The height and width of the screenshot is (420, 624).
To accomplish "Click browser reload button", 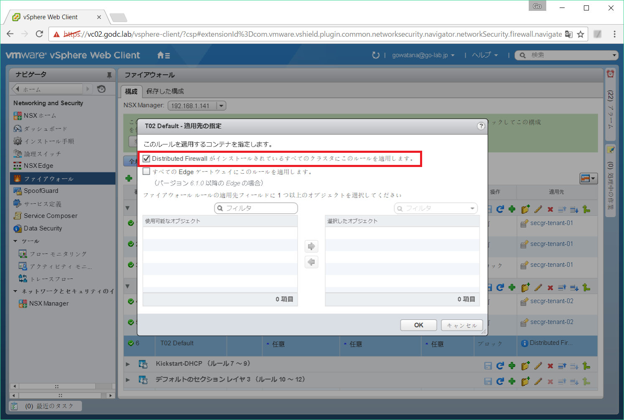I will (x=39, y=34).
